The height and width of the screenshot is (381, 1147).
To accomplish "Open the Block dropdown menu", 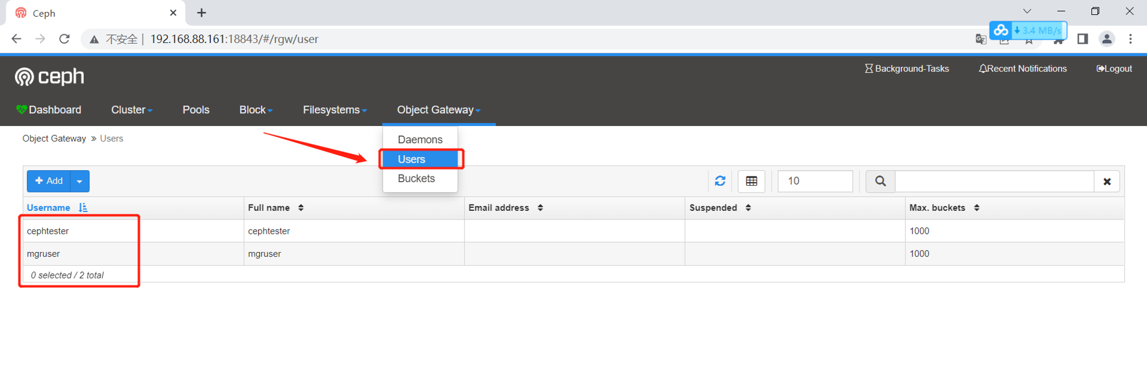I will pos(256,110).
